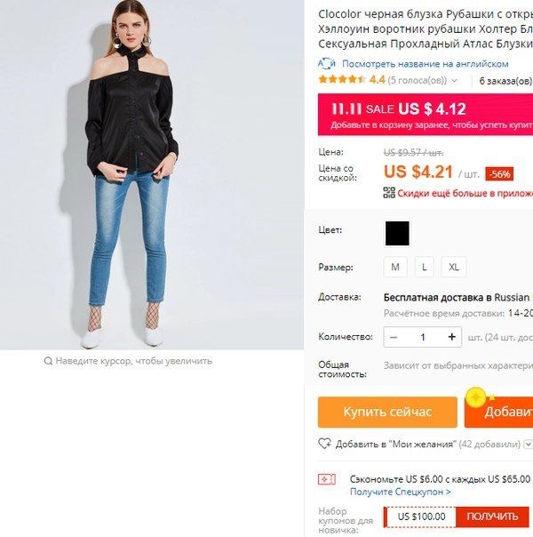The height and width of the screenshot is (537, 533).
Task: Click the Купить сейчас button
Action: 387,412
